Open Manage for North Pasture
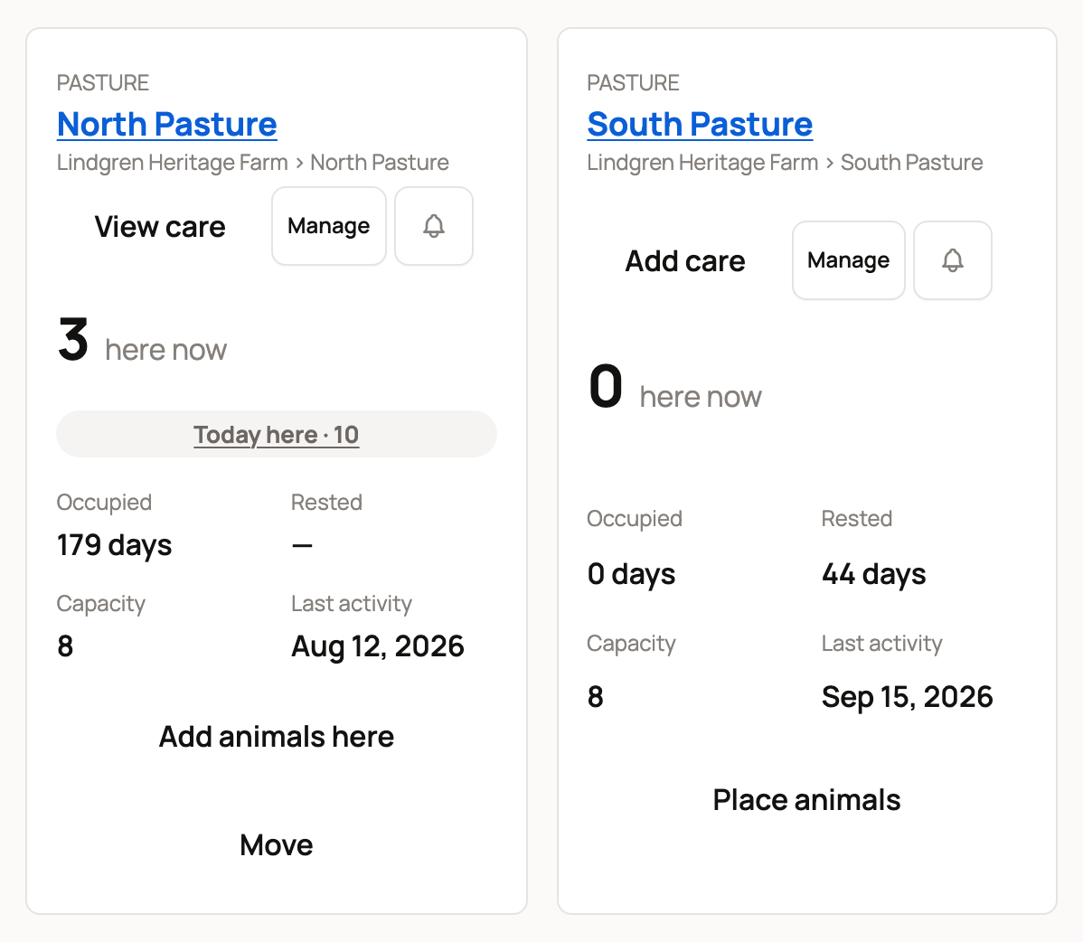The width and height of the screenshot is (1083, 942). tap(329, 226)
